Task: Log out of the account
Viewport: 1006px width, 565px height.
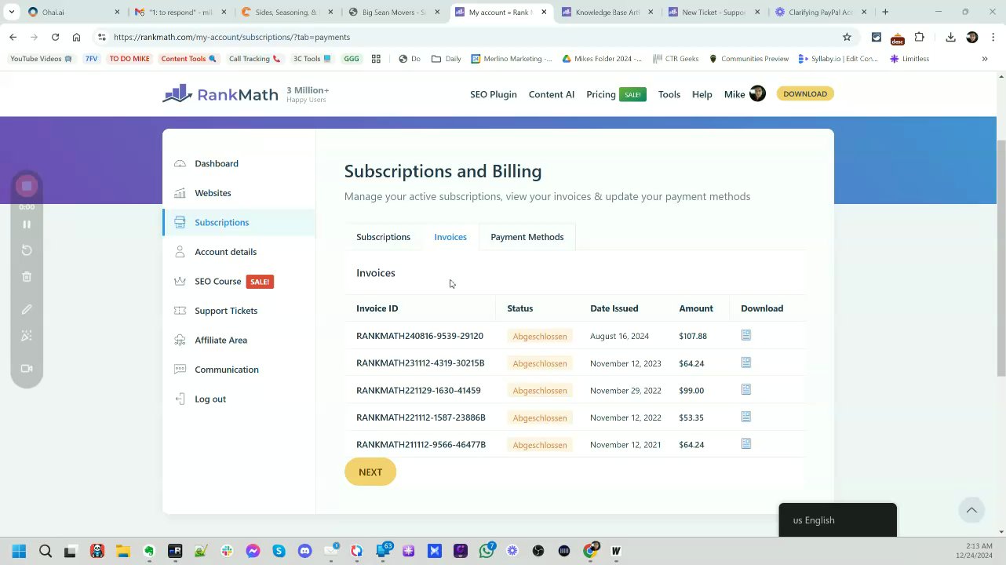Action: [210, 399]
